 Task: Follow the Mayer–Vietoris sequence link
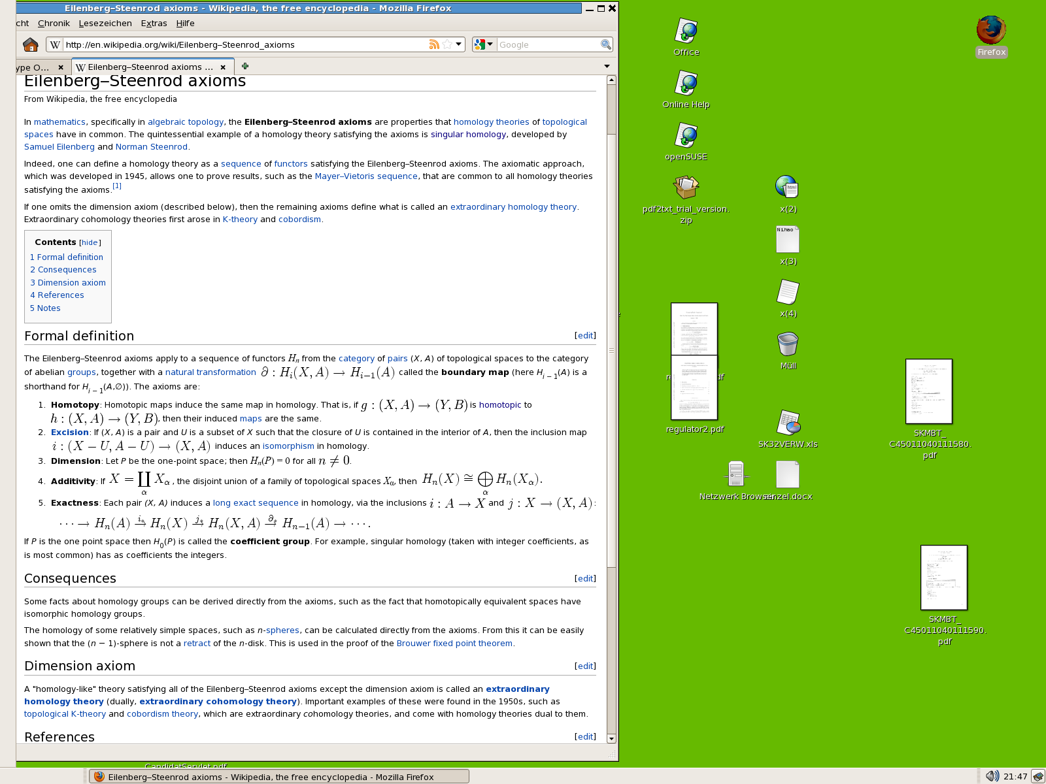coord(366,176)
